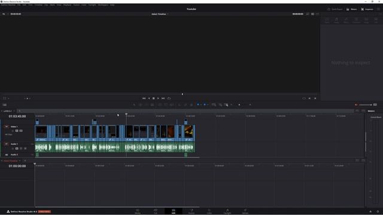Open project settings gear icon
The image size is (383, 215).
(378, 211)
